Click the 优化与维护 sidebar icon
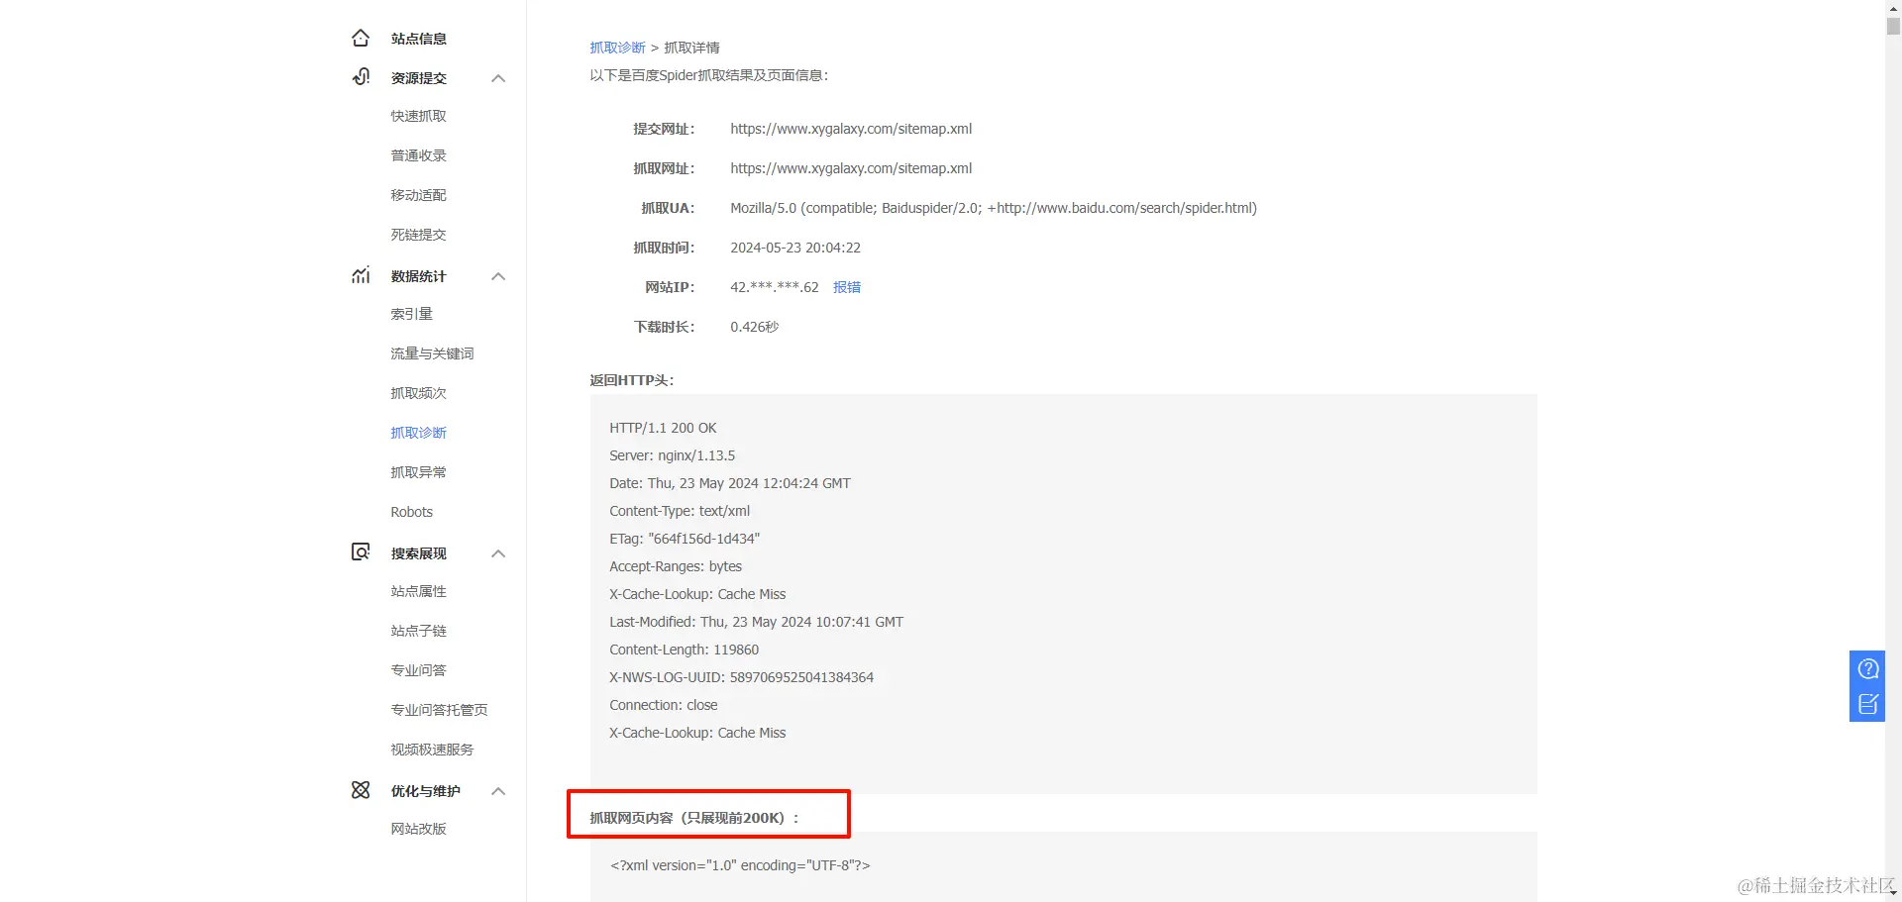The width and height of the screenshot is (1902, 902). [x=361, y=790]
